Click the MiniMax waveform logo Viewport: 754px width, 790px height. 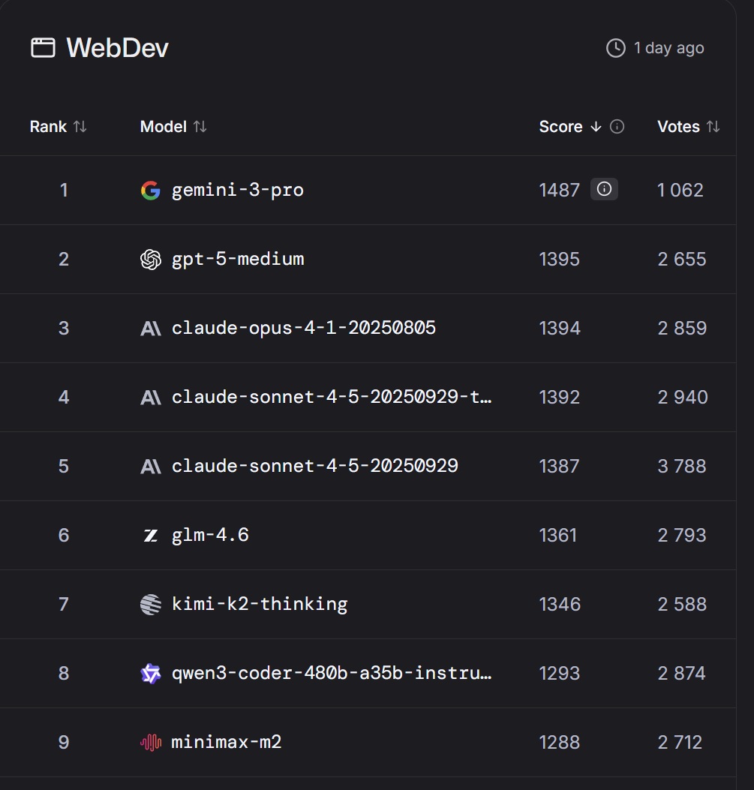tap(151, 743)
